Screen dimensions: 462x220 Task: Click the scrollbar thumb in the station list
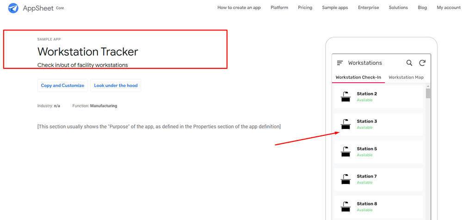(428, 93)
